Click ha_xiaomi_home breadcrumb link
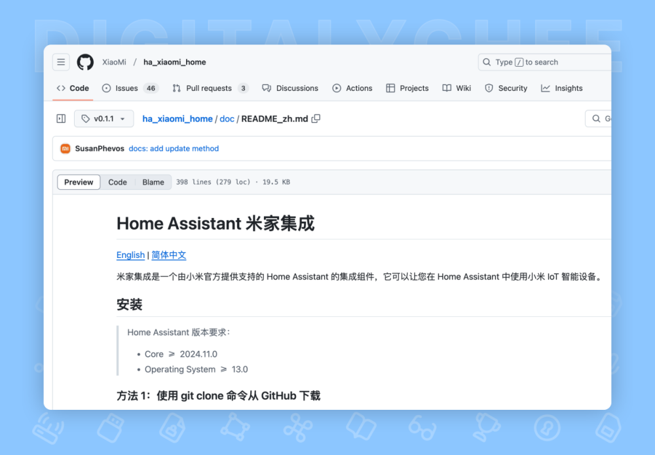 (178, 118)
